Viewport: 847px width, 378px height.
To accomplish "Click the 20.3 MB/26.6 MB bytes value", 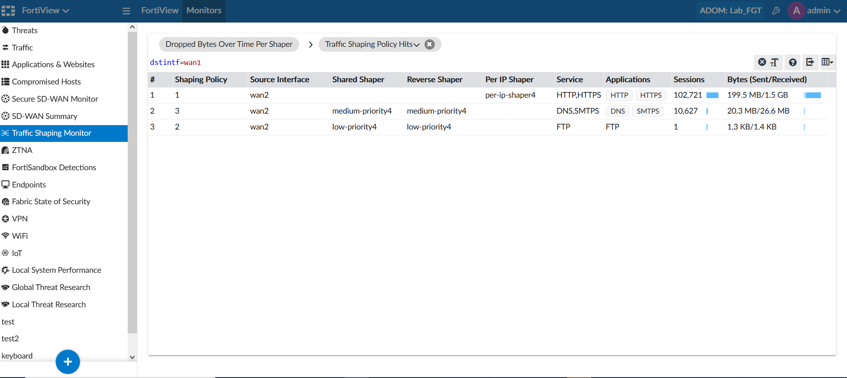I will [x=758, y=111].
